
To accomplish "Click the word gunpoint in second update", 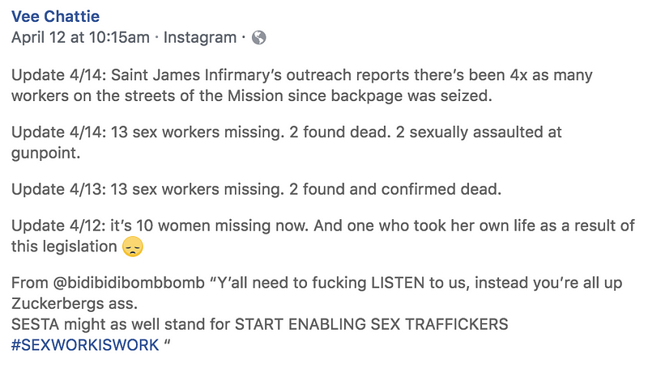I will coord(45,154).
